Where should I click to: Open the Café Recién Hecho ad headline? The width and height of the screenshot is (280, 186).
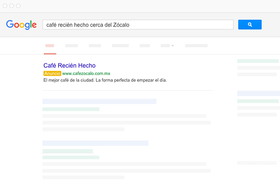tap(69, 65)
